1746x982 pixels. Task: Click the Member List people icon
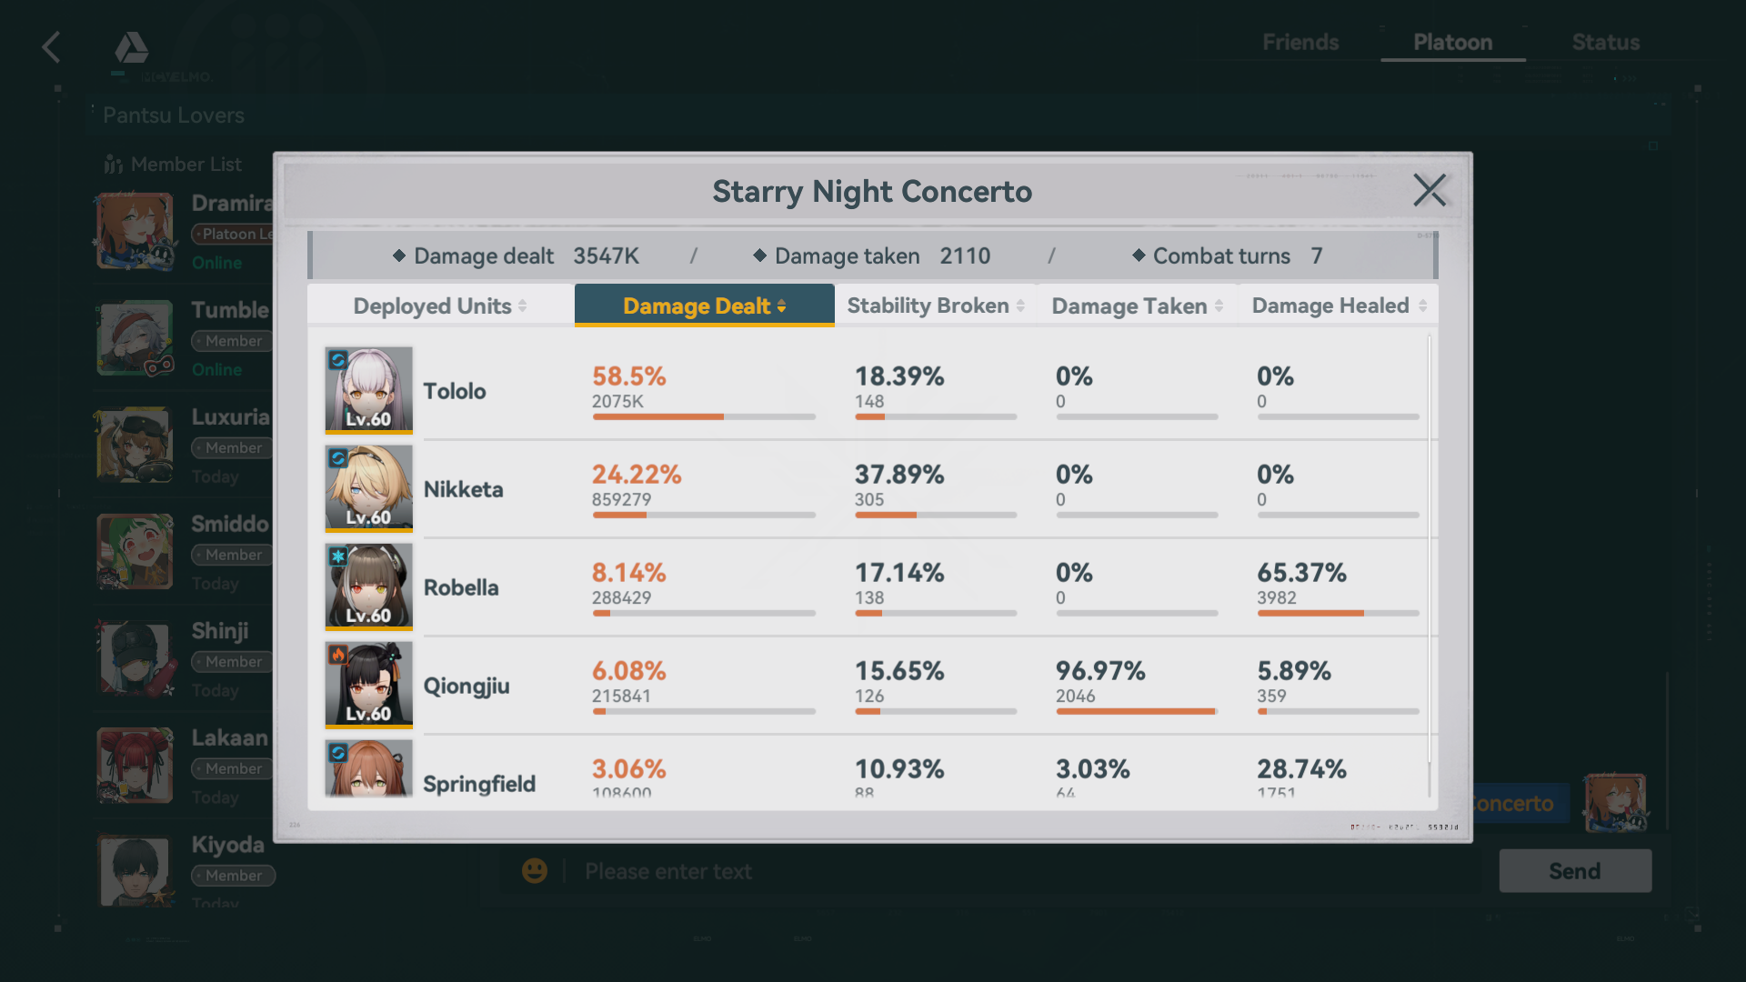[x=113, y=165]
